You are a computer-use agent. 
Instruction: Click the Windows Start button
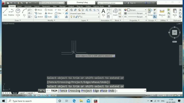coord(3,101)
